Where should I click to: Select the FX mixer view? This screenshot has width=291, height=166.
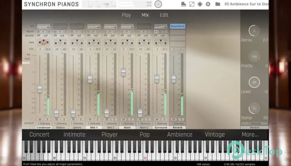click(x=28, y=55)
